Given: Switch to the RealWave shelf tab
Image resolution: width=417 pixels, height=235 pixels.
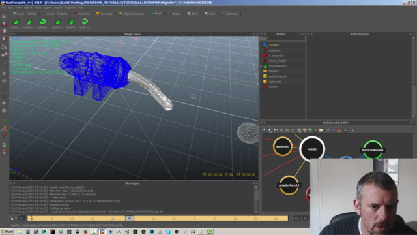Looking at the screenshot, I should [230, 14].
